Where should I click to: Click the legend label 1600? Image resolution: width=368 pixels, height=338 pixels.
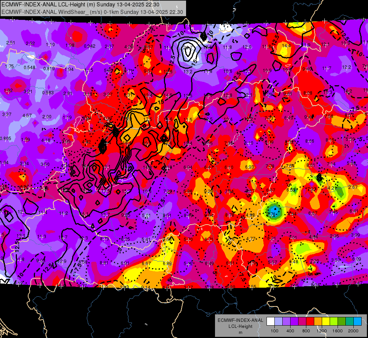coord(338,331)
